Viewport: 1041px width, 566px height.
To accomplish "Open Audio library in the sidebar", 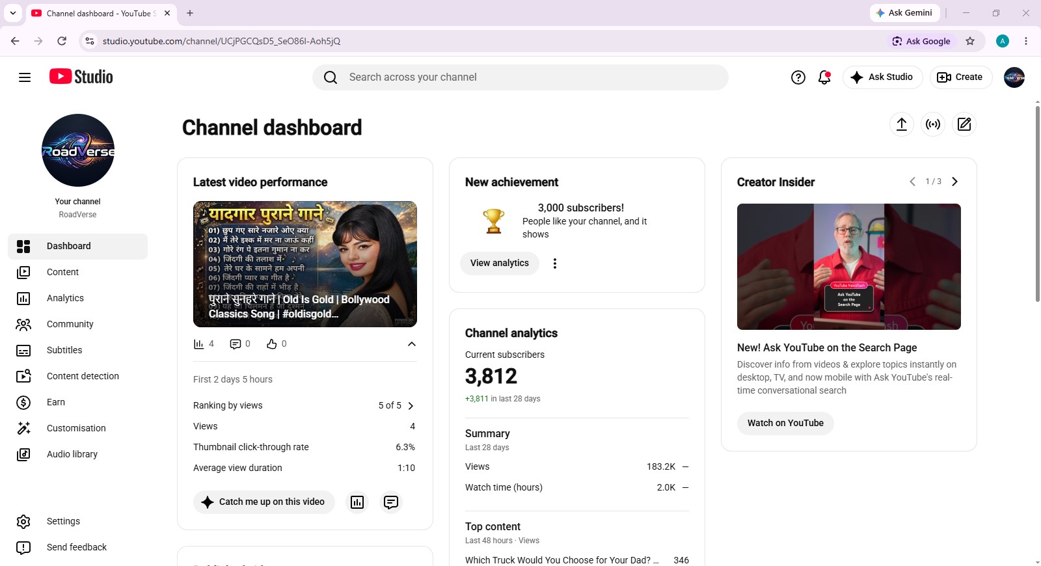I will coord(78,454).
